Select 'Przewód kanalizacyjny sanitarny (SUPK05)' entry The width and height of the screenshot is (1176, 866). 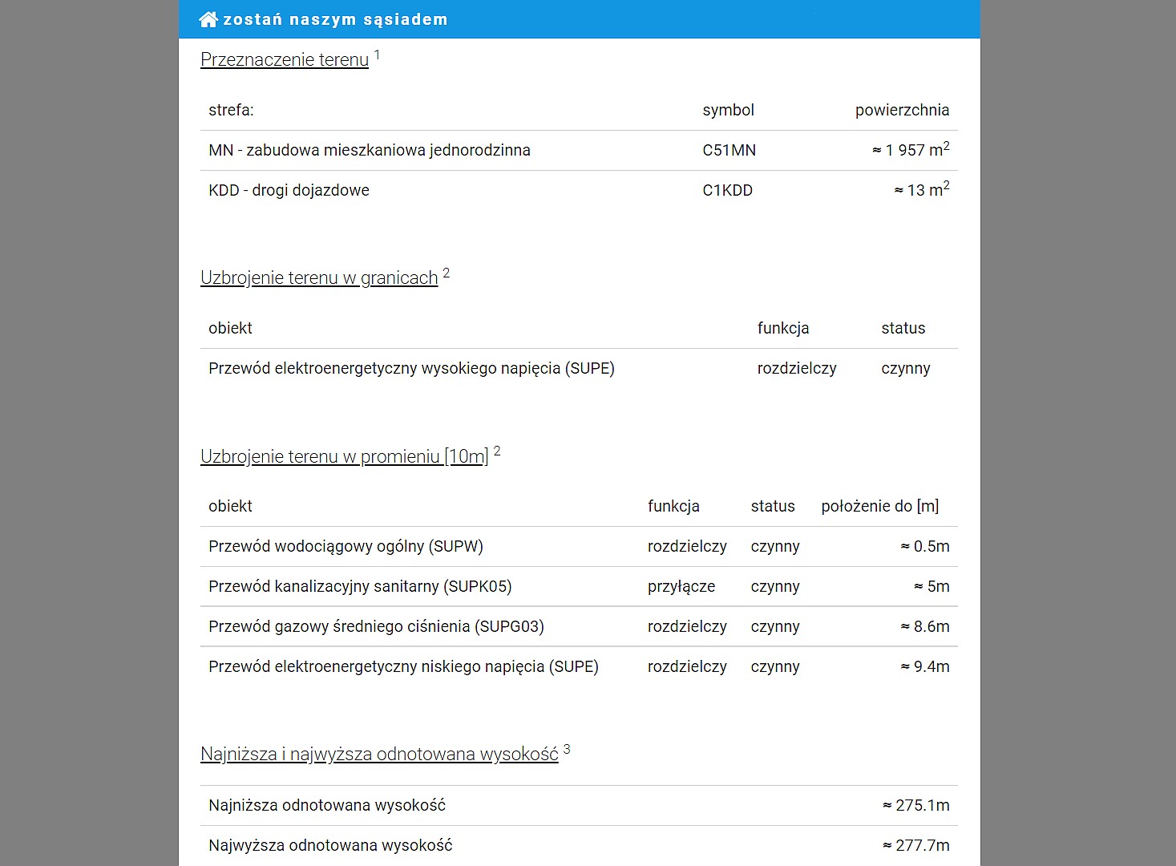(360, 586)
